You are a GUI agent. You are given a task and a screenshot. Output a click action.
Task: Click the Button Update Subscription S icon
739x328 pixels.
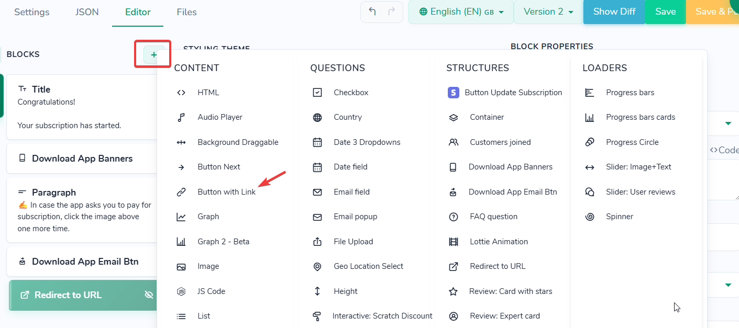coord(454,93)
